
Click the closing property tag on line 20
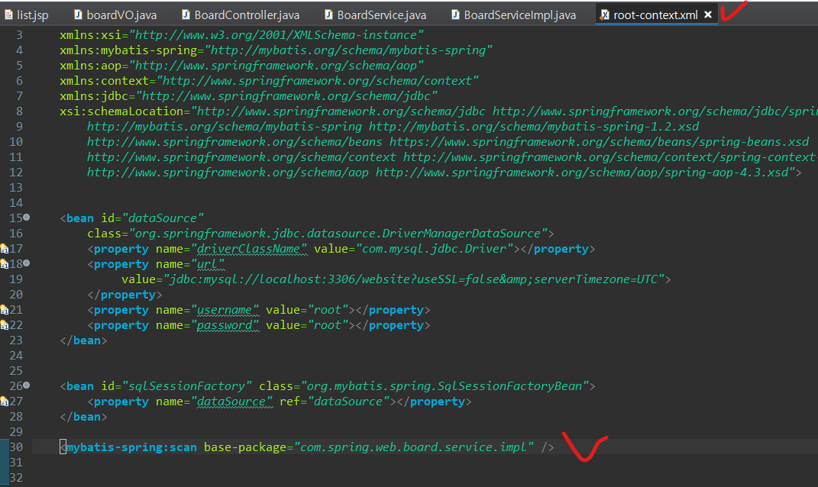click(124, 295)
